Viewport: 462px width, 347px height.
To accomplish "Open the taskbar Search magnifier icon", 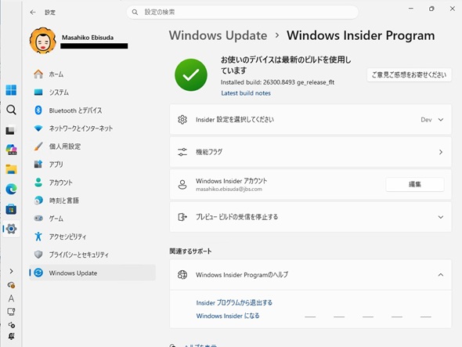I will pyautogui.click(x=11, y=110).
